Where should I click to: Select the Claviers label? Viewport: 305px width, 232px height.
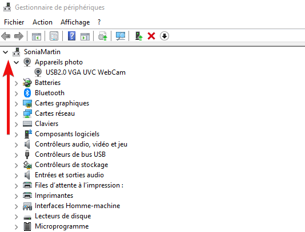46,124
